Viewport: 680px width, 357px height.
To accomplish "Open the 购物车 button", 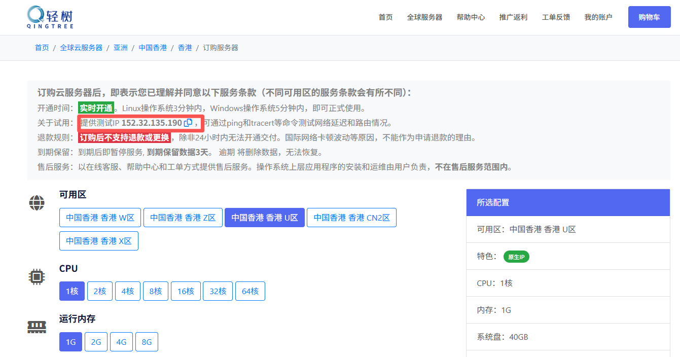I will pyautogui.click(x=649, y=17).
